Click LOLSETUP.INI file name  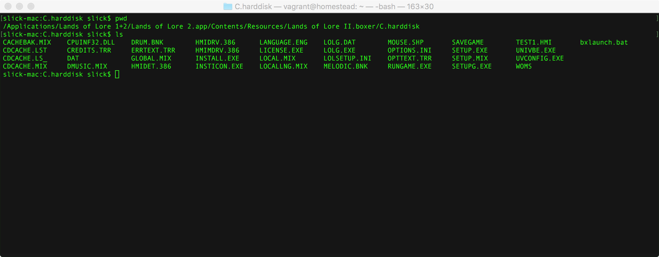348,59
